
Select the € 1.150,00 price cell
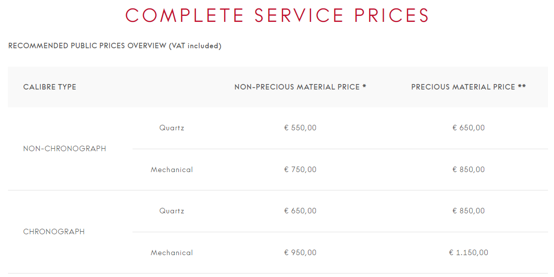(x=468, y=252)
